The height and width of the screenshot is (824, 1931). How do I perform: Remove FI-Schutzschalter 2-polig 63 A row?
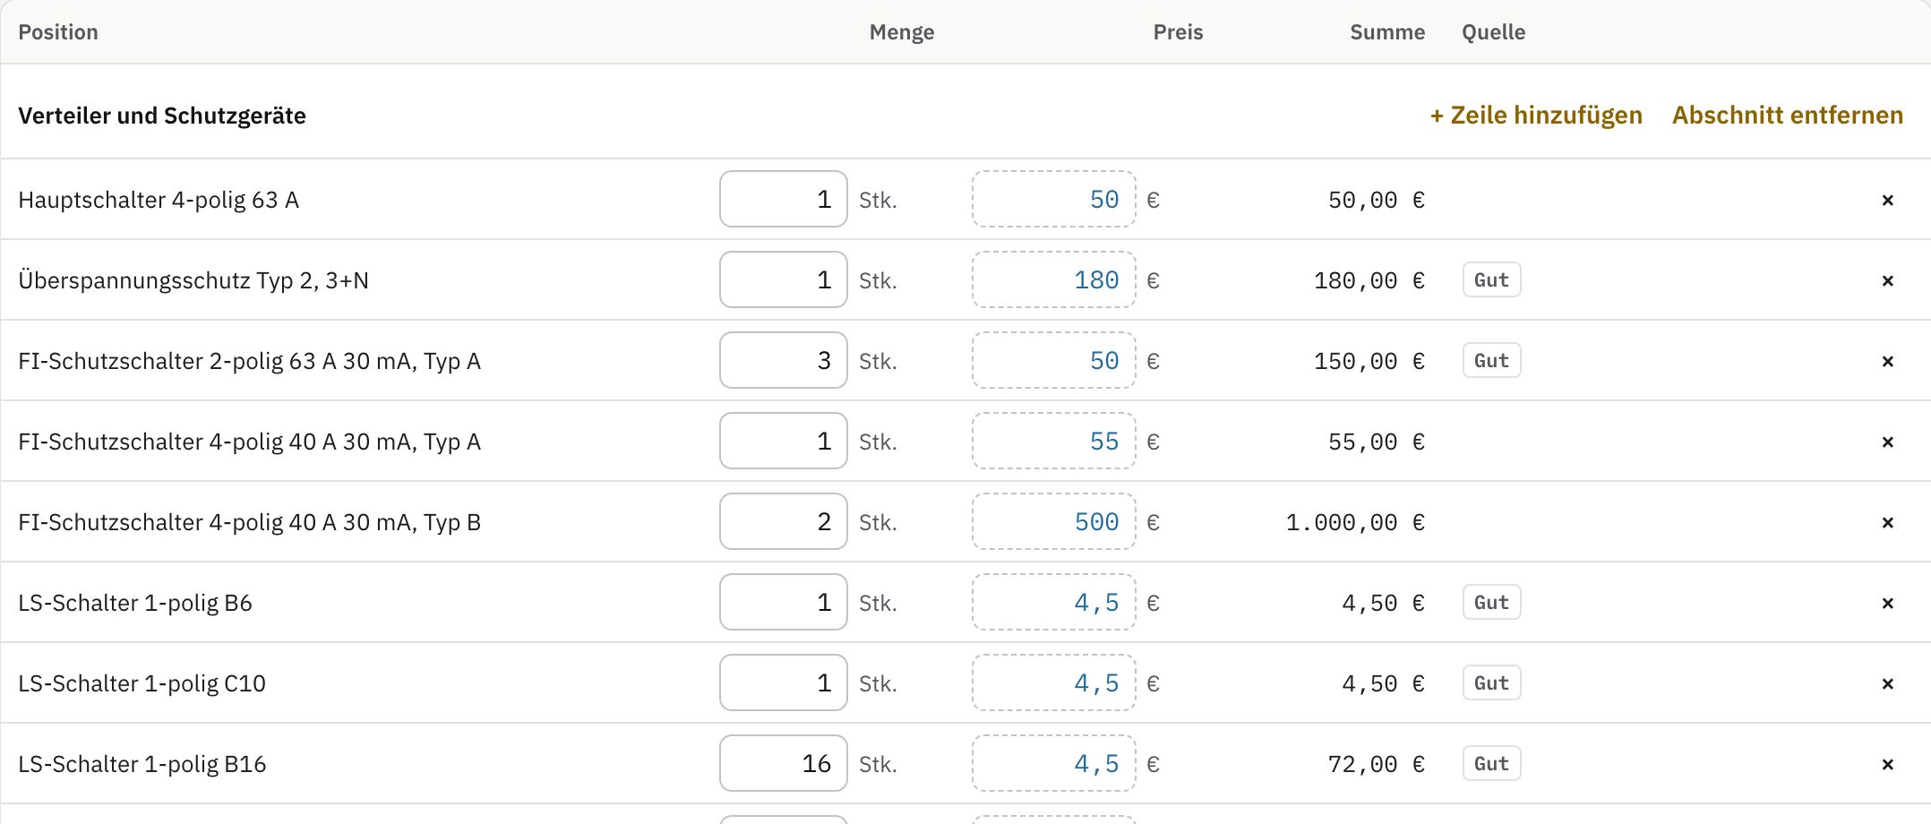(x=1887, y=361)
